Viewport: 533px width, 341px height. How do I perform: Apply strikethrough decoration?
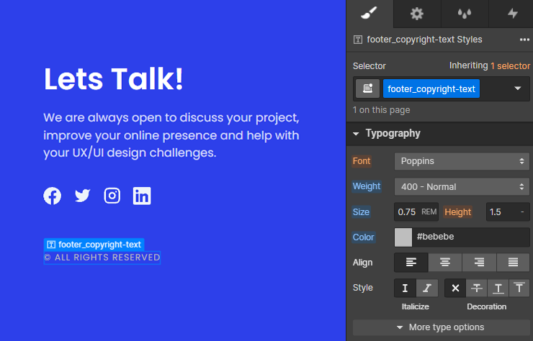click(x=477, y=288)
